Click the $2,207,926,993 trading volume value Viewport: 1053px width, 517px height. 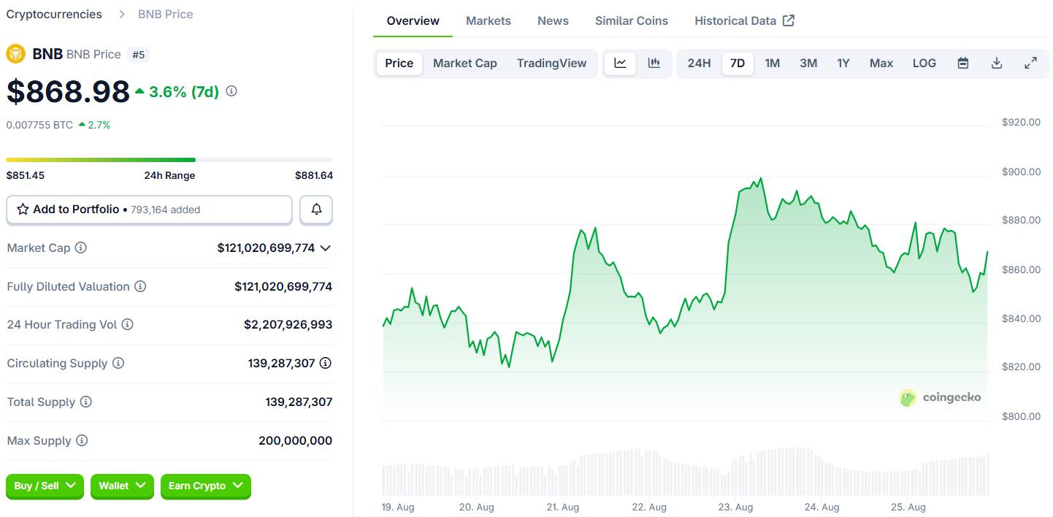(x=288, y=325)
